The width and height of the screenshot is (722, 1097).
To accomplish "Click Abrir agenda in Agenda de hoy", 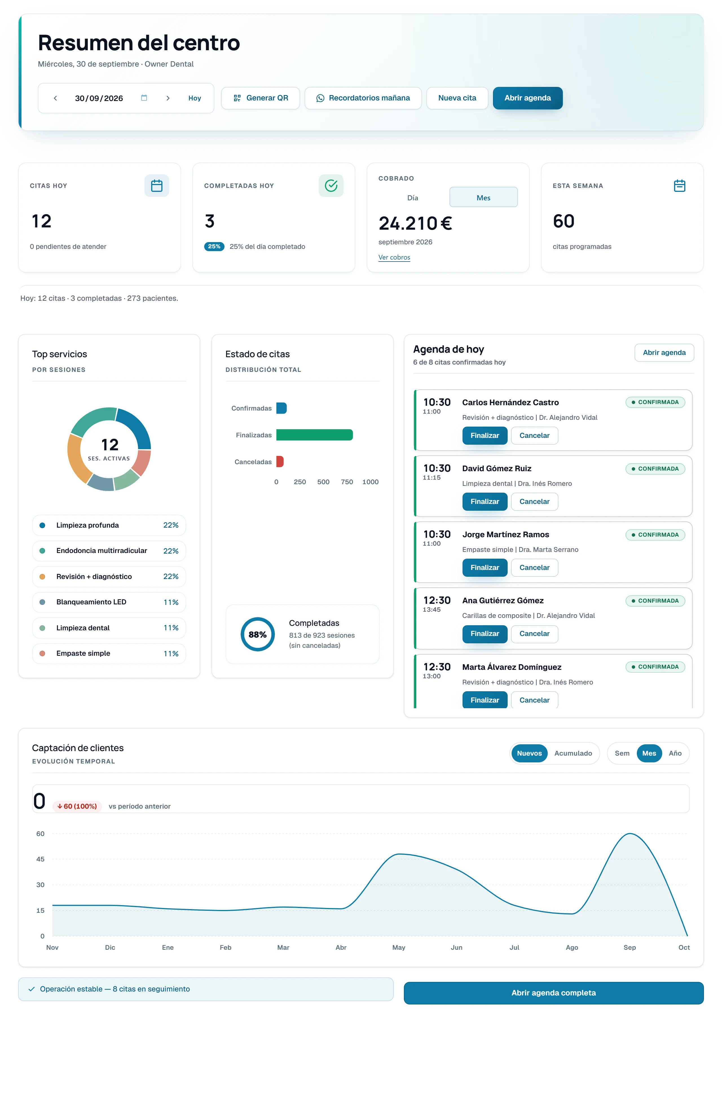I will 664,353.
